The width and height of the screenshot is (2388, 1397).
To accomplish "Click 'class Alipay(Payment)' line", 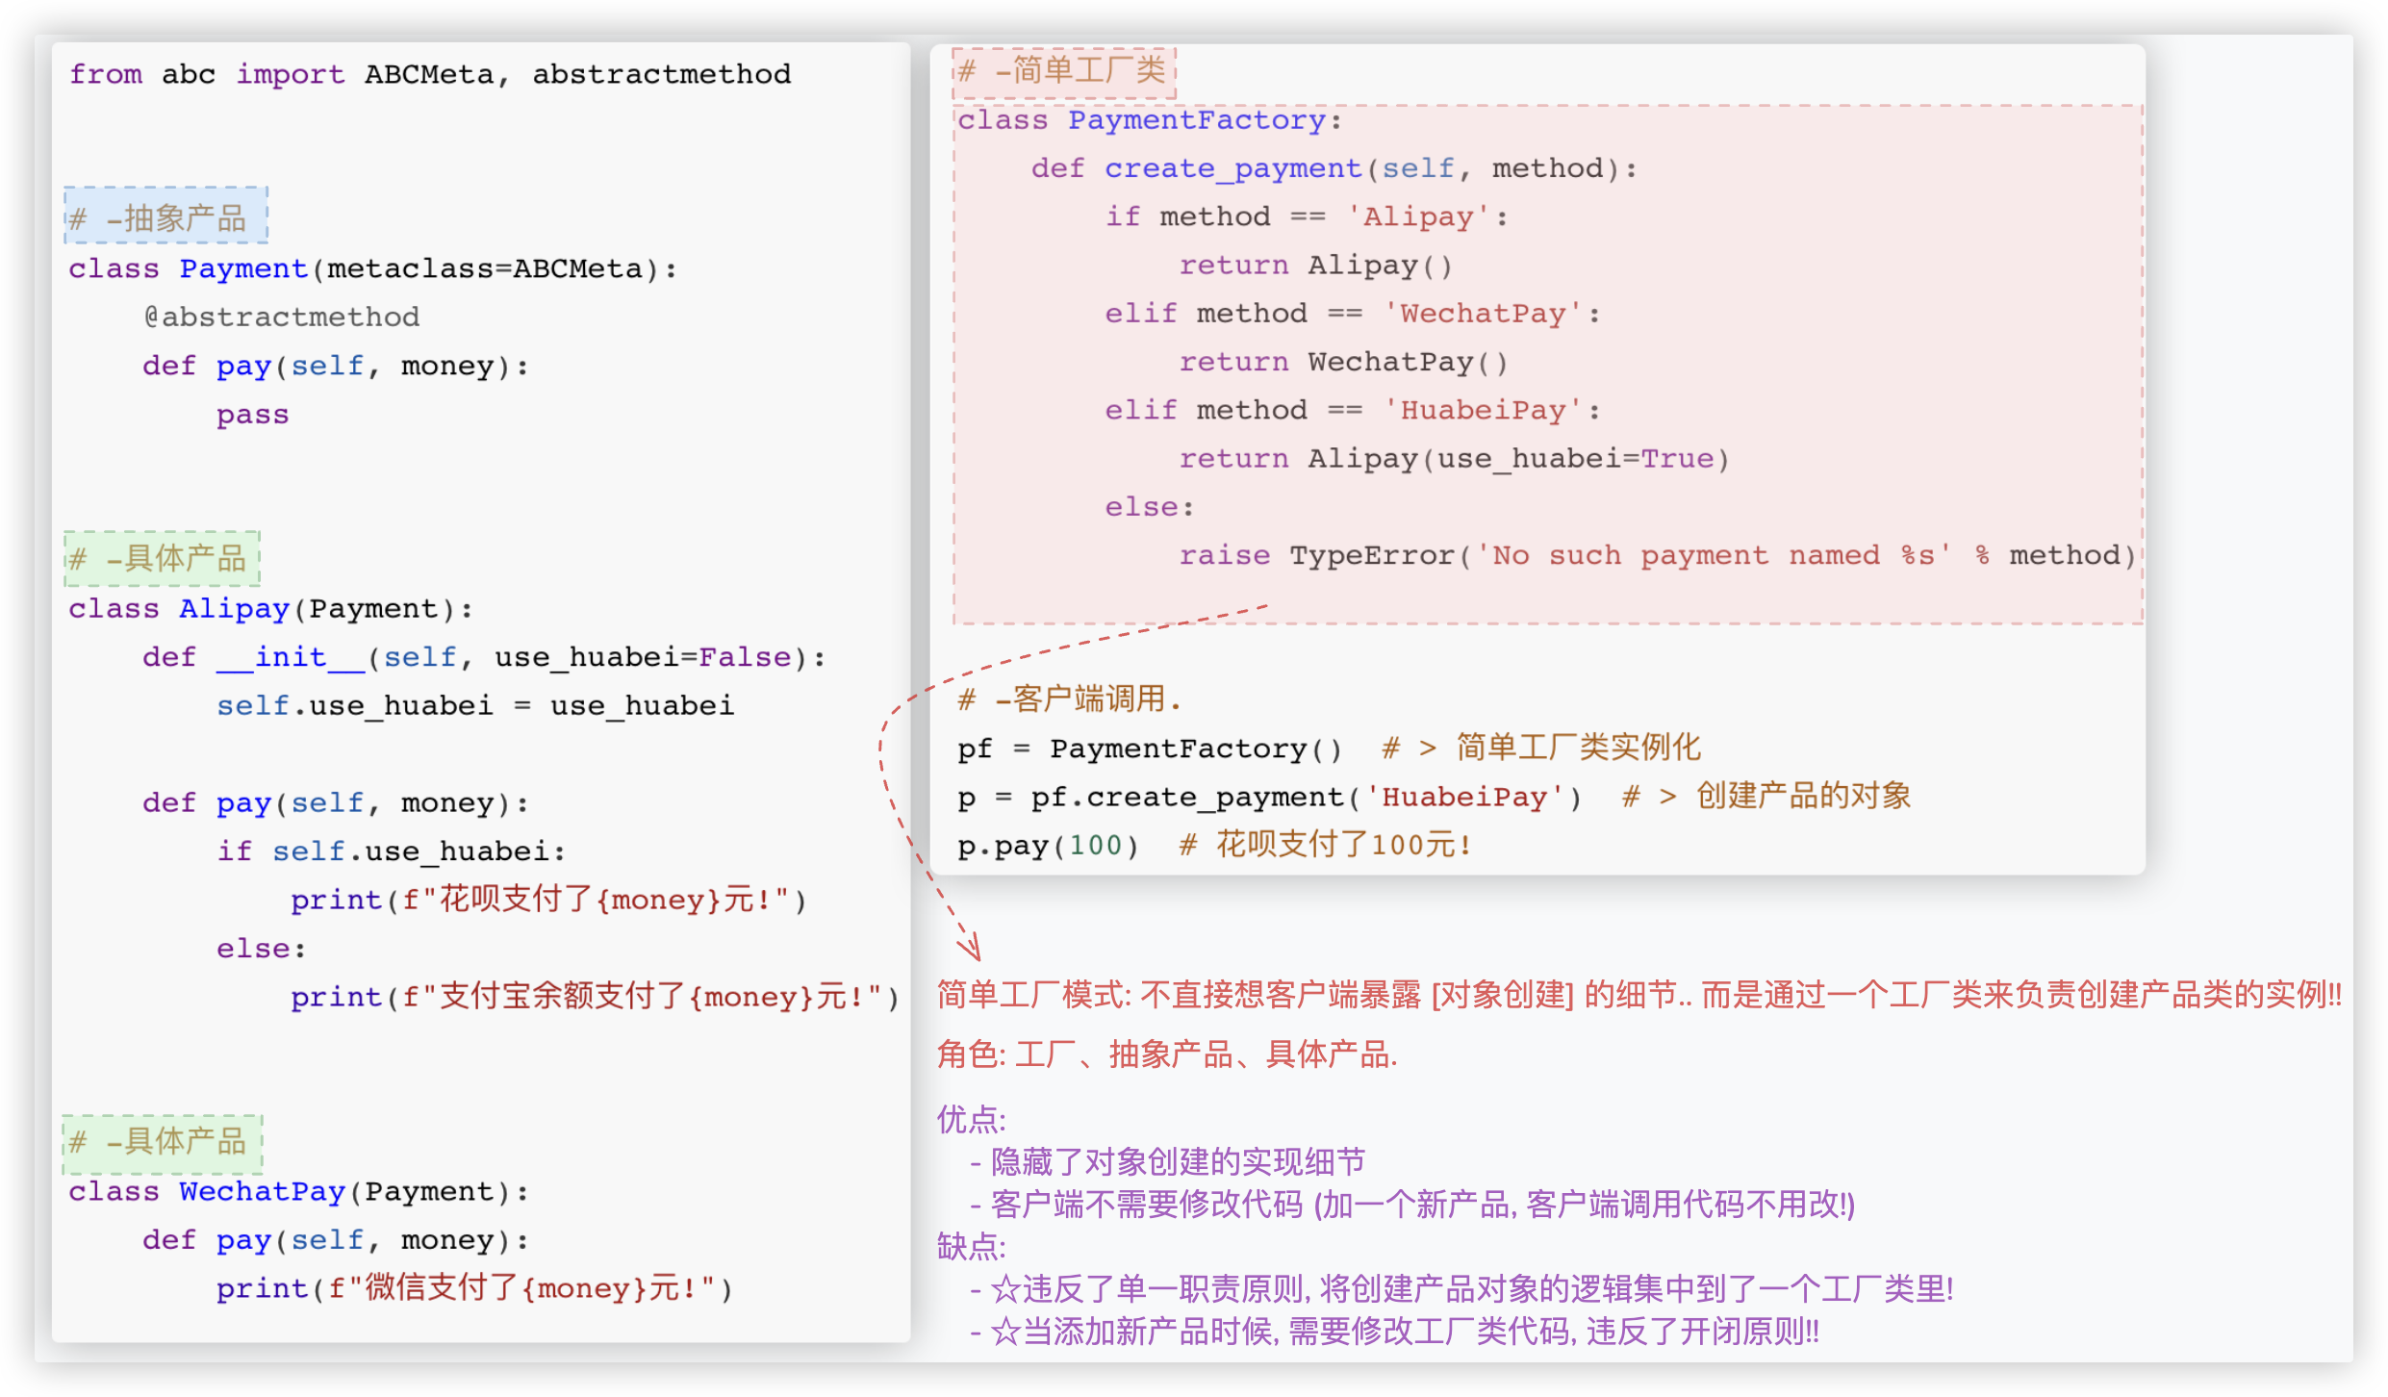I will click(269, 608).
